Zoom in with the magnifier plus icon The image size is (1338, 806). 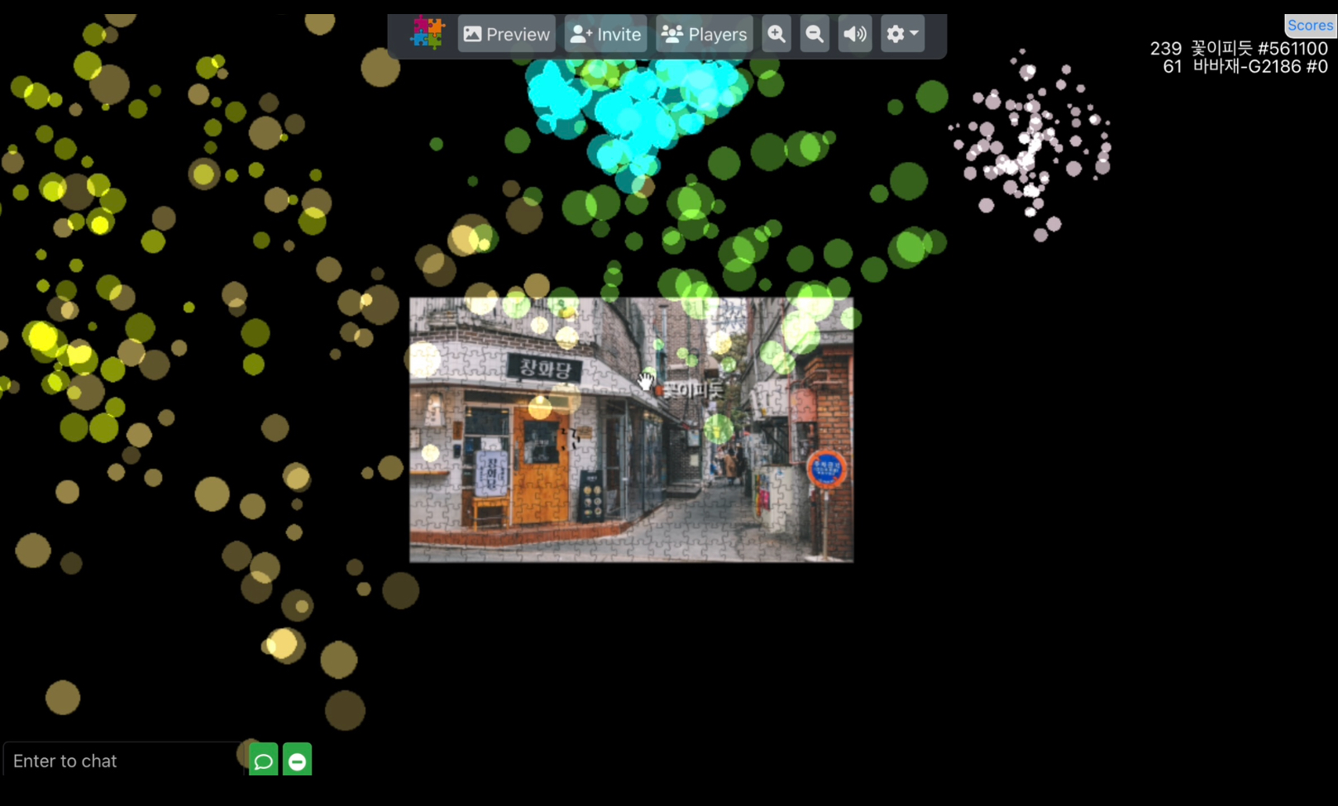click(777, 35)
